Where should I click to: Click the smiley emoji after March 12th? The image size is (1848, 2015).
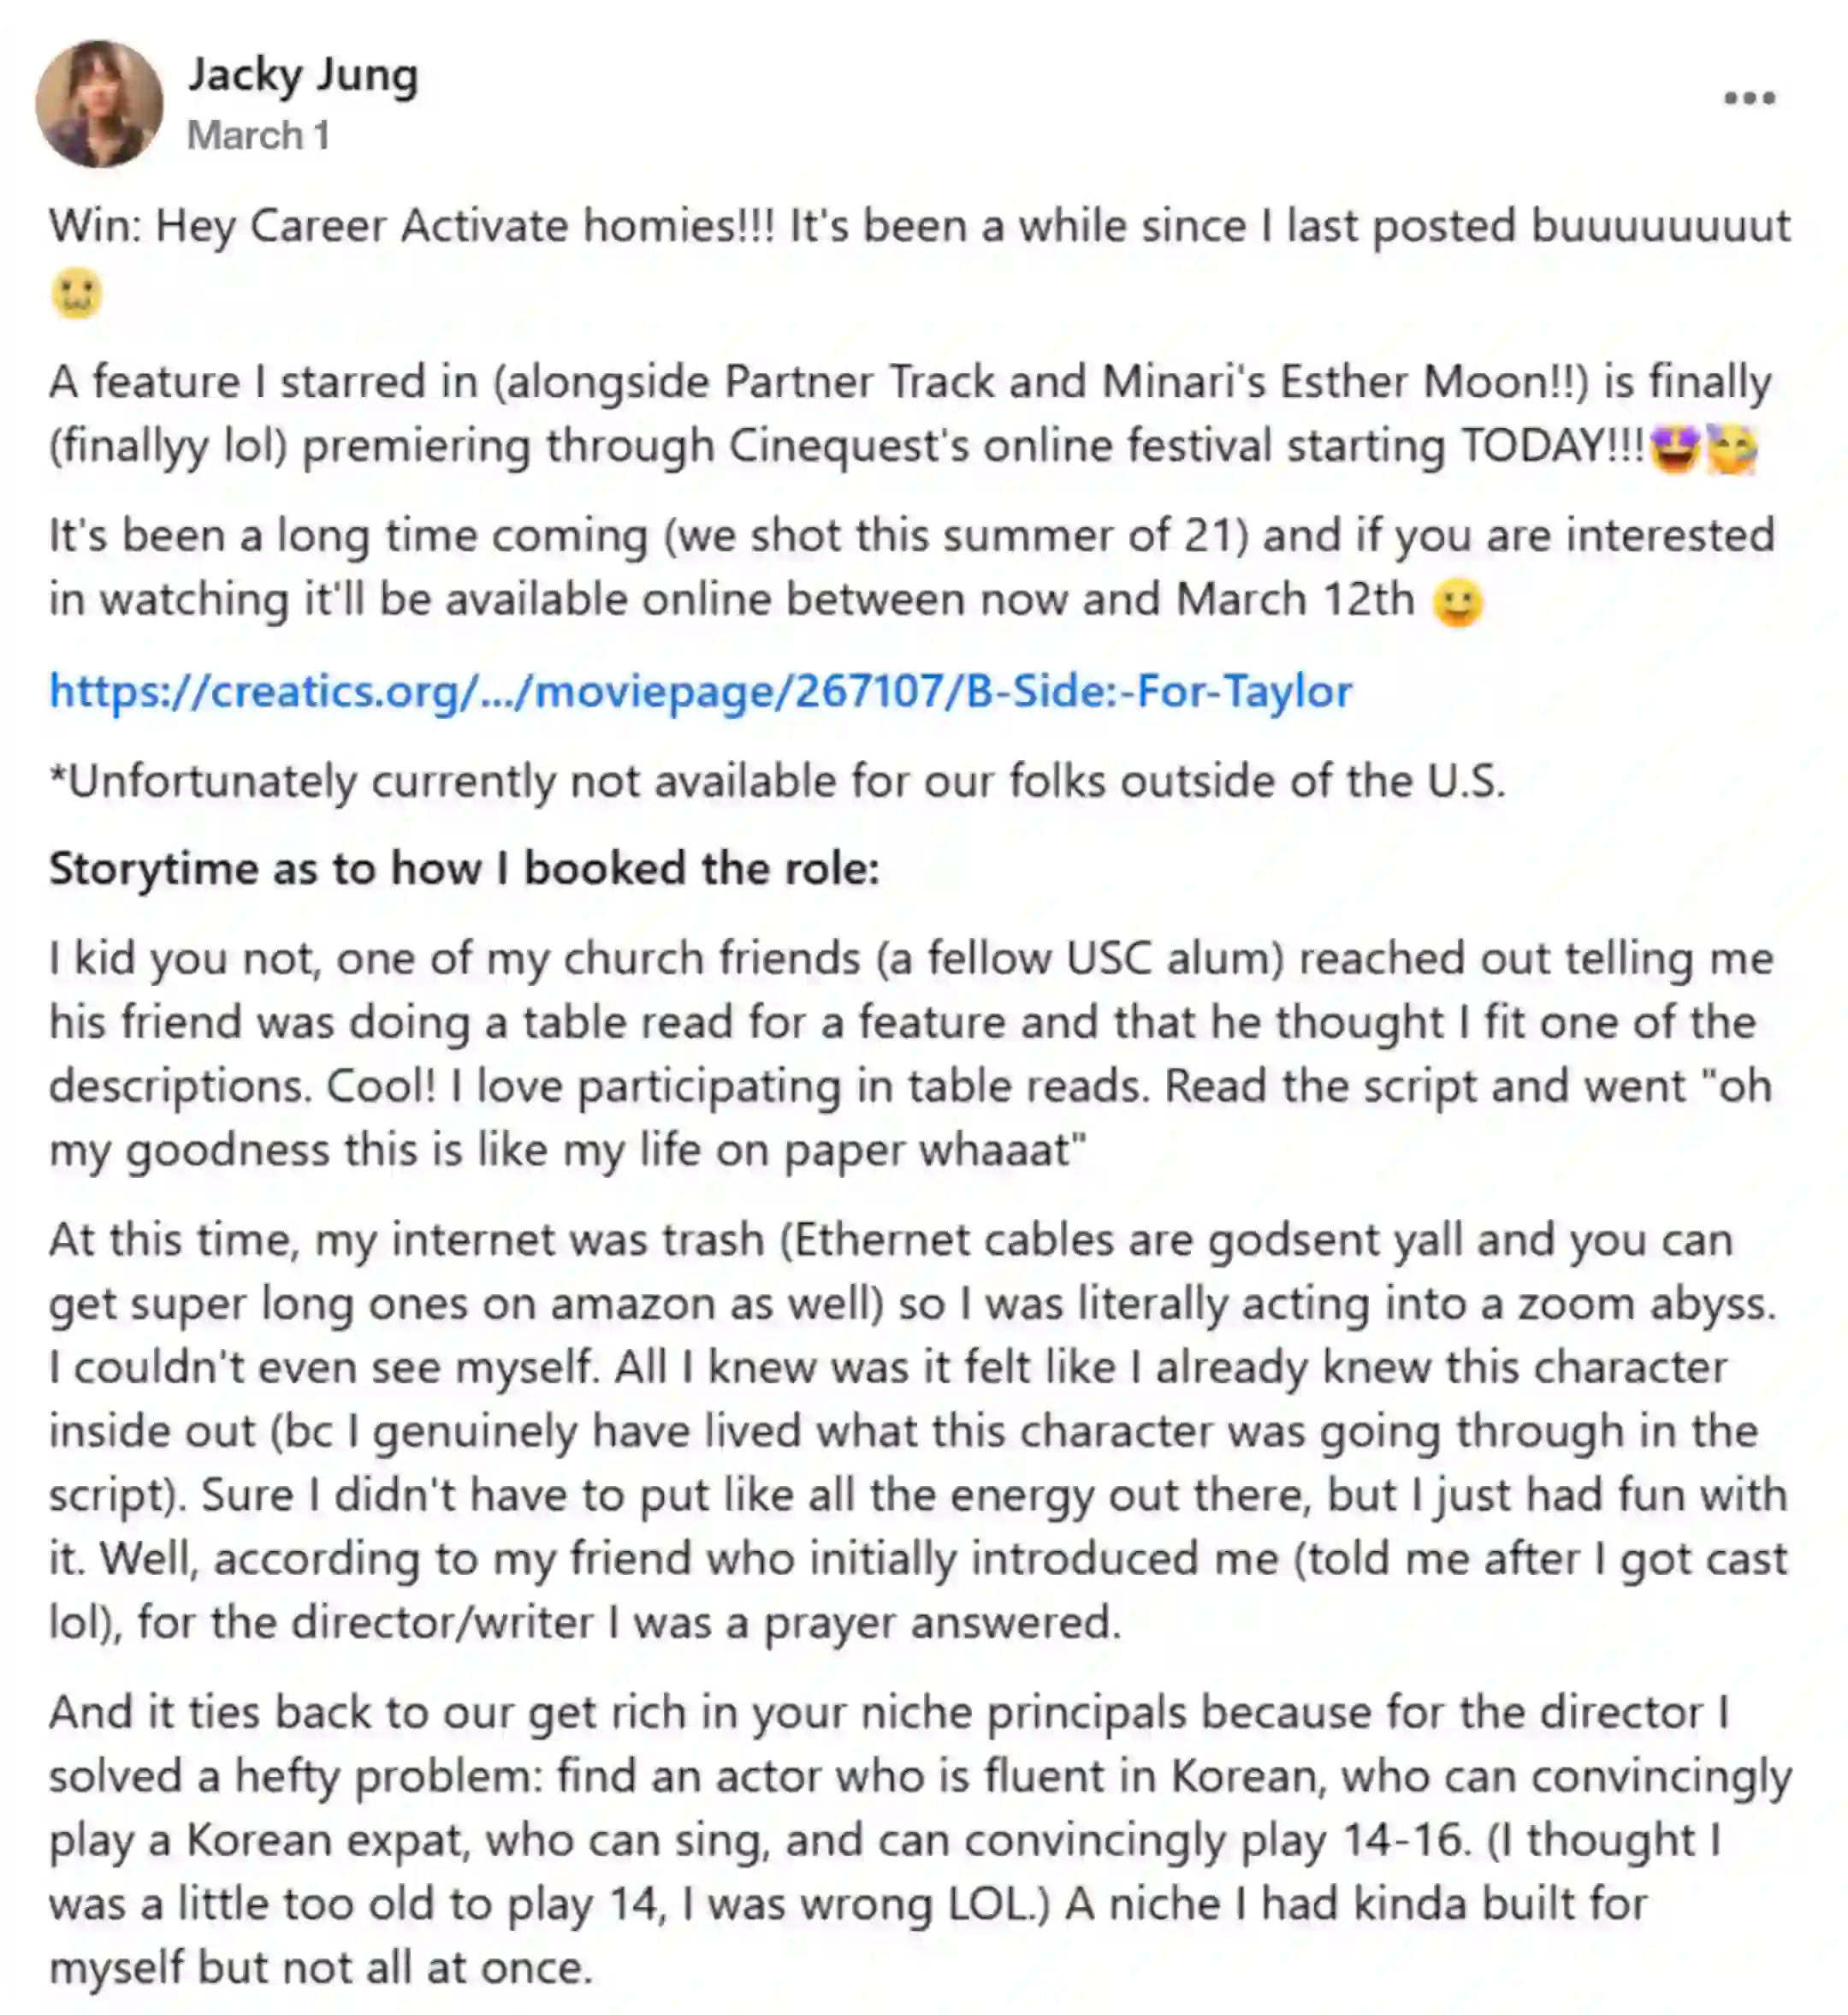(1457, 603)
